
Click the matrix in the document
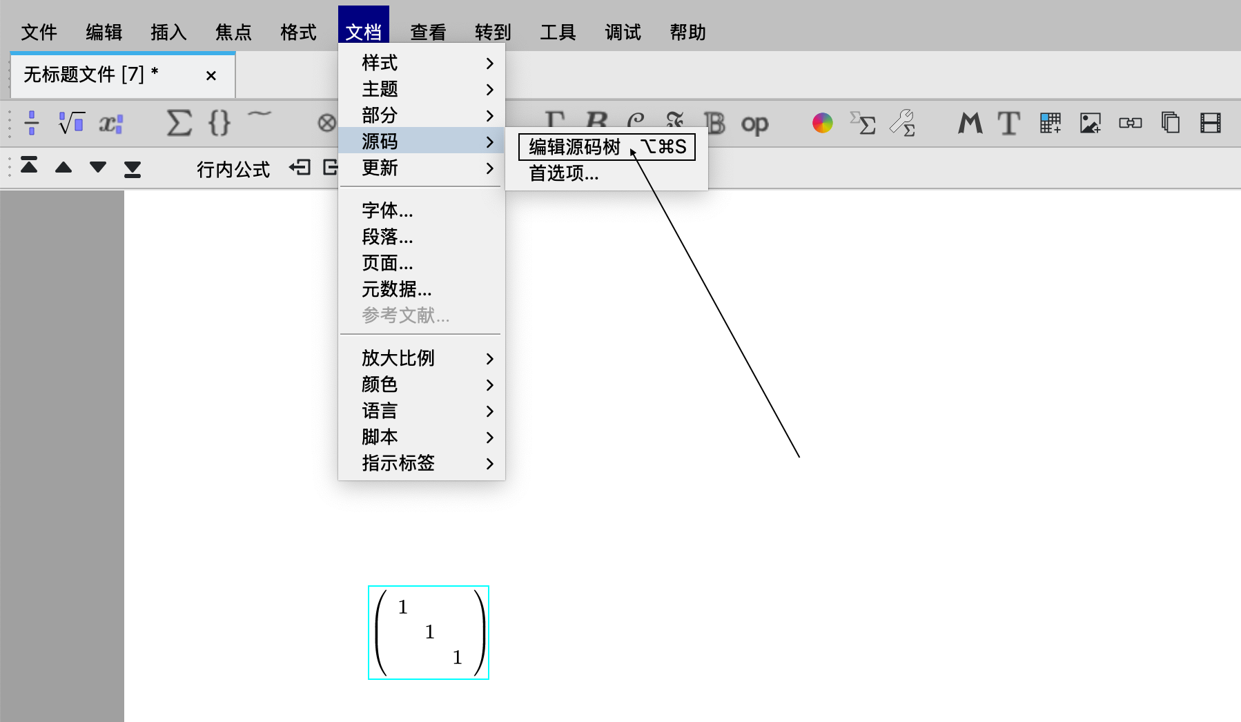point(429,632)
